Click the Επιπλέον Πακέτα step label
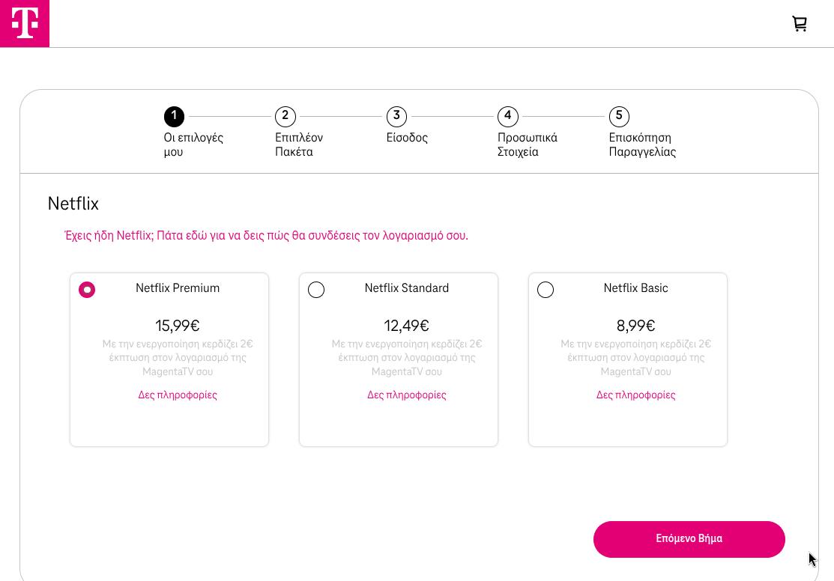The width and height of the screenshot is (834, 581). tap(299, 145)
